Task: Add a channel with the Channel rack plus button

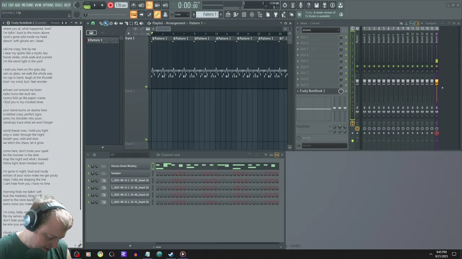Action: coord(130,246)
